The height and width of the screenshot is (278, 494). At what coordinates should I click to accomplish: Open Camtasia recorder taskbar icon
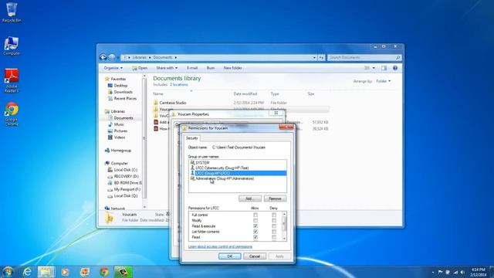pos(123,272)
